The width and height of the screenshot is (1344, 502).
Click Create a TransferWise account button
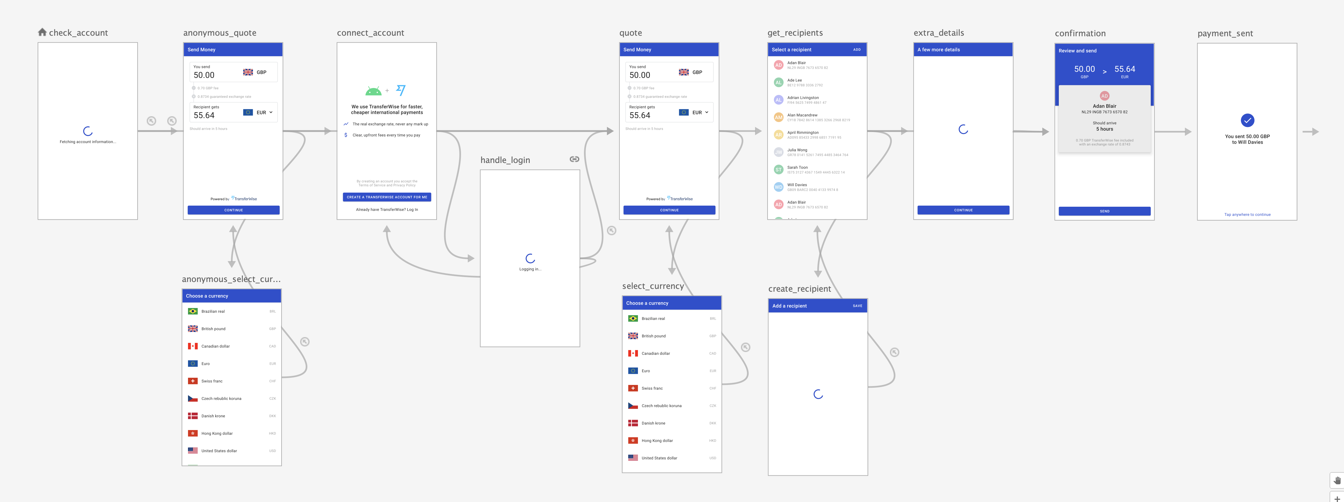click(387, 197)
